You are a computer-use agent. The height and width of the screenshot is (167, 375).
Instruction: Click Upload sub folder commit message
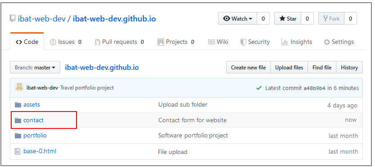tap(183, 104)
